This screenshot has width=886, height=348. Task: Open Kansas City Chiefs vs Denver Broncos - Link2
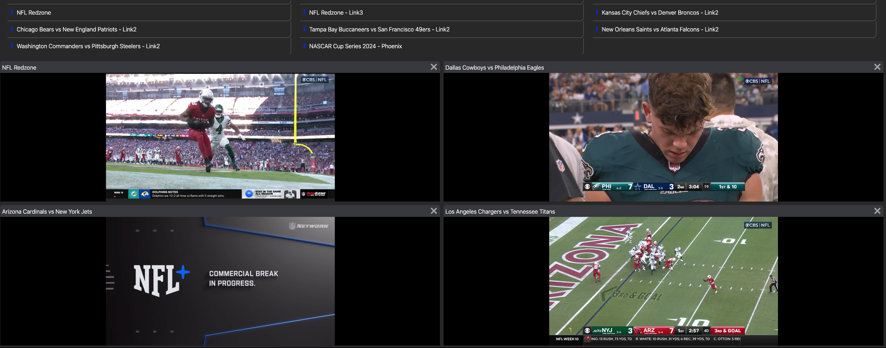(660, 13)
